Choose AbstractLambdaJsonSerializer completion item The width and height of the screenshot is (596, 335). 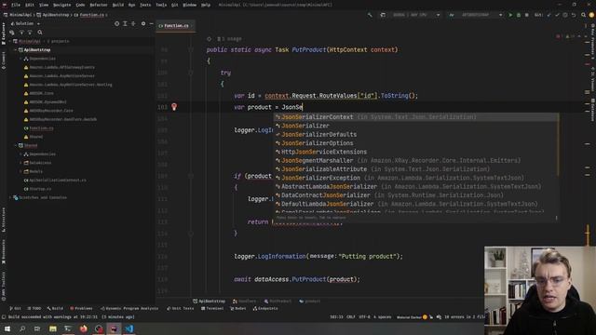point(416,186)
